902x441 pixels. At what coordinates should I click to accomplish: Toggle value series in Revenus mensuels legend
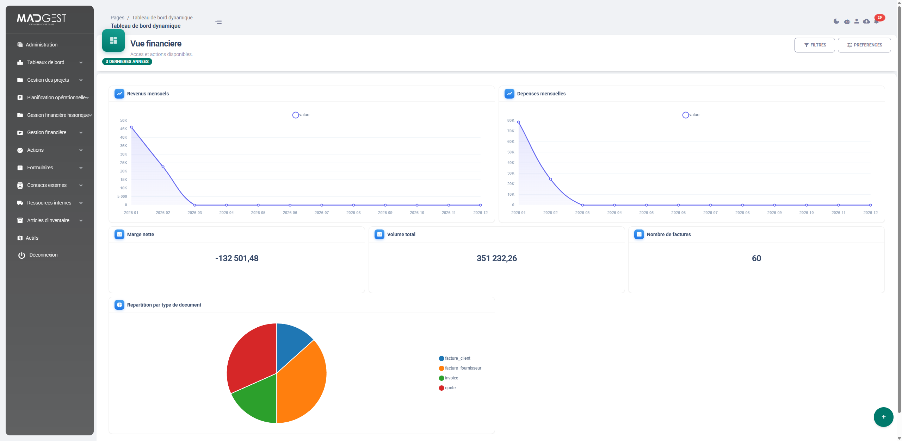pyautogui.click(x=301, y=115)
